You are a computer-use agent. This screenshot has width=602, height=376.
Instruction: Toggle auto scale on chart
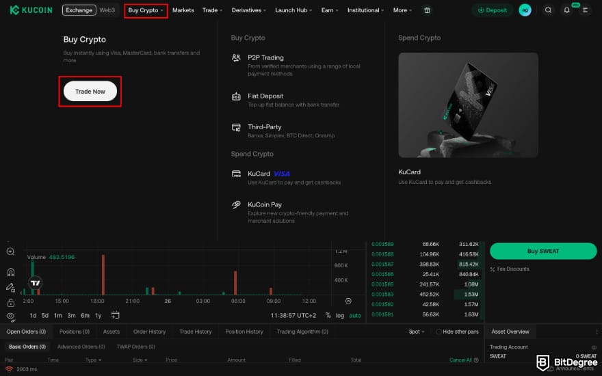point(355,315)
